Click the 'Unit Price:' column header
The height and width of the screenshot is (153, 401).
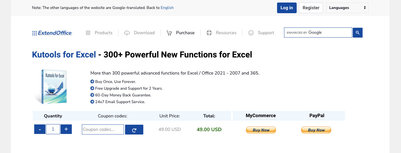coord(170,116)
